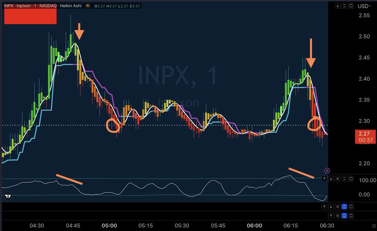
Task: Move the oscillator pane up
Action: (x=324, y=179)
